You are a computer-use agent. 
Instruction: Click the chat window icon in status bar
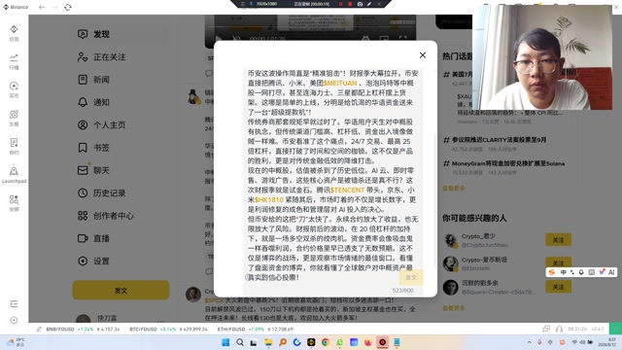click(x=546, y=329)
